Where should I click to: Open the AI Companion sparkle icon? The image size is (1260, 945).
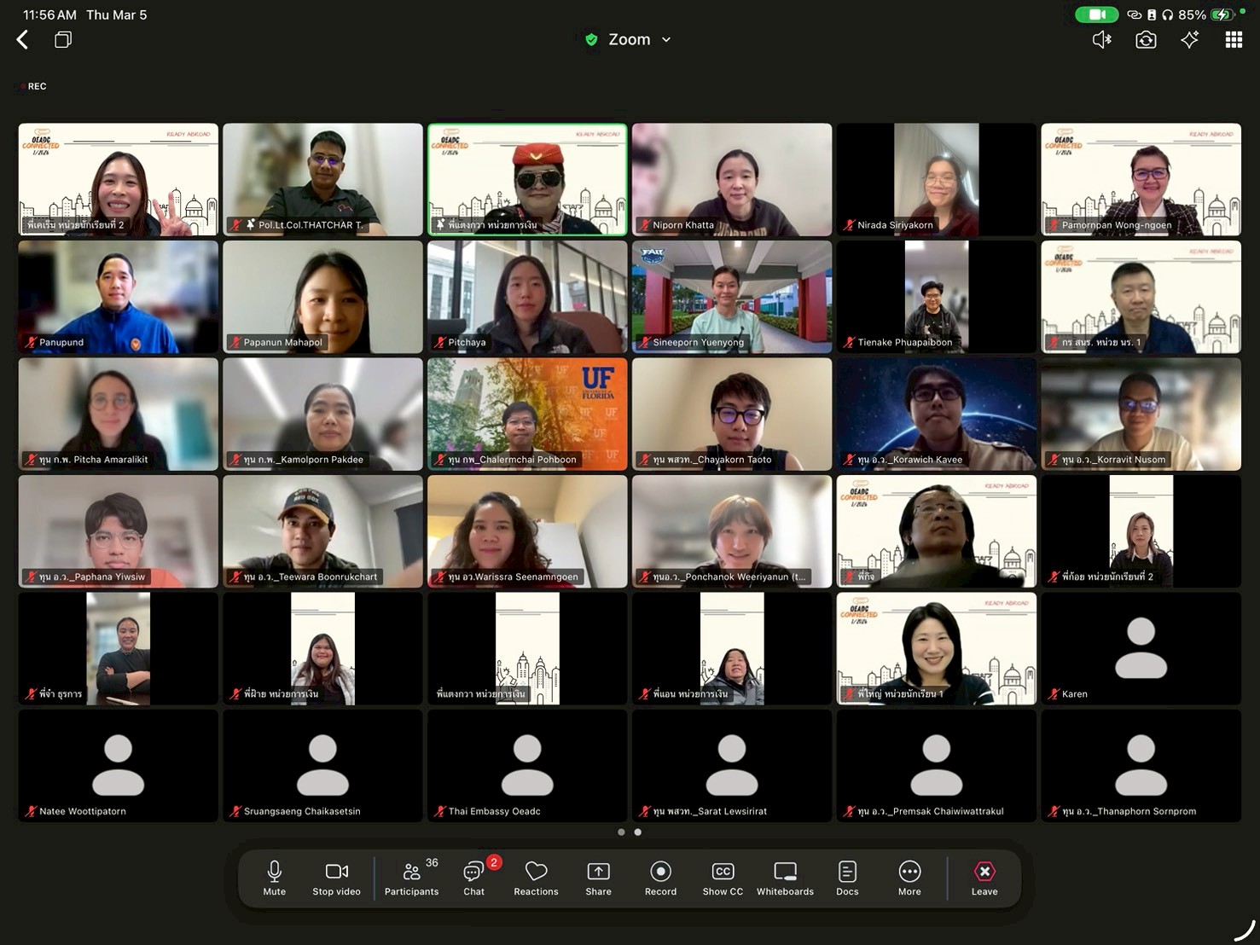pos(1190,39)
